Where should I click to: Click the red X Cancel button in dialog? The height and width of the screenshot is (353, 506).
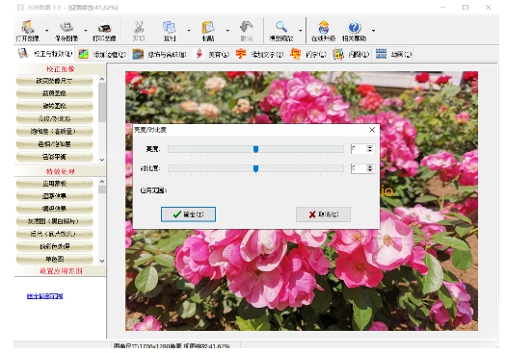pyautogui.click(x=323, y=214)
